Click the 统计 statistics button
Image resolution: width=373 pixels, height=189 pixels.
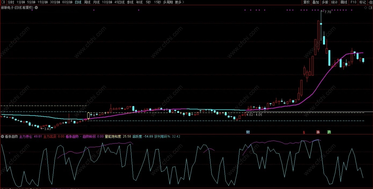[334, 2]
